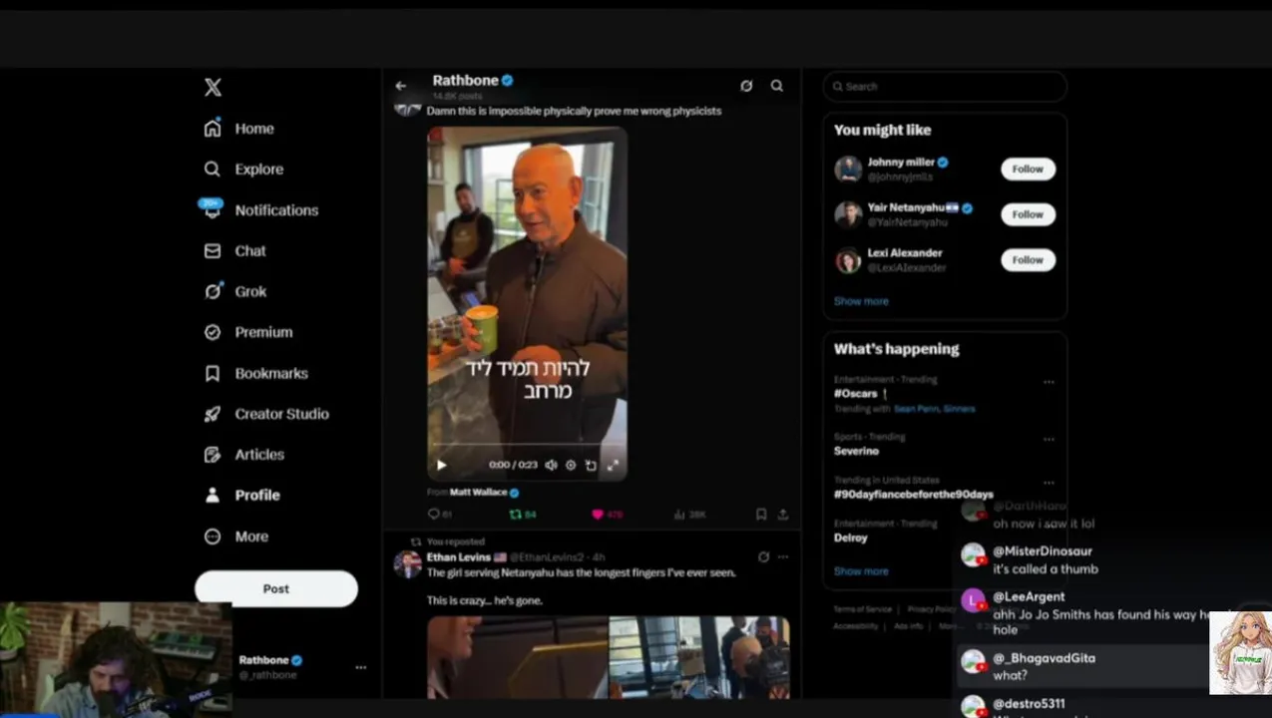Open more options for #Oscars trend
The width and height of the screenshot is (1272, 718).
(1049, 382)
